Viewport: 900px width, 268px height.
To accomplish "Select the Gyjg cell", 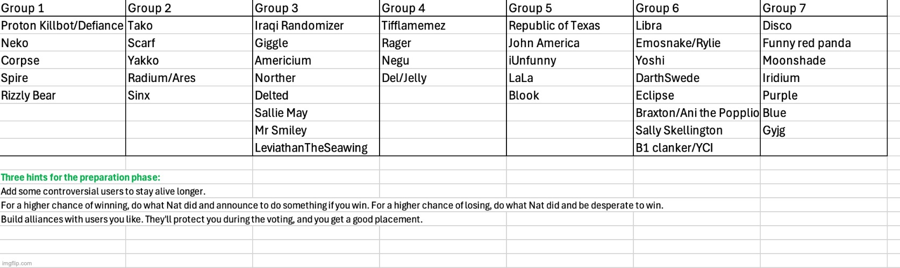I will coord(824,130).
